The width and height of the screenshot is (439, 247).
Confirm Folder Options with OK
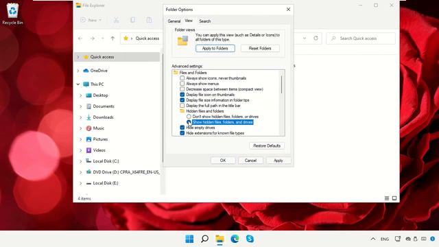223,161
